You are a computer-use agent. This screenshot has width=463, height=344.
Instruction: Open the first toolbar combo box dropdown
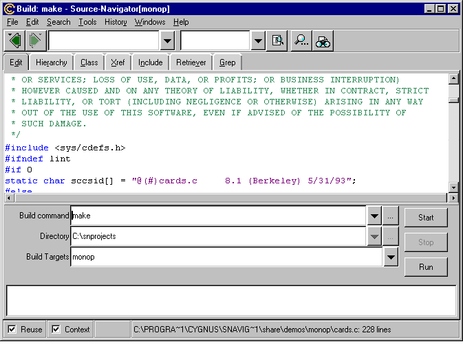click(167, 41)
